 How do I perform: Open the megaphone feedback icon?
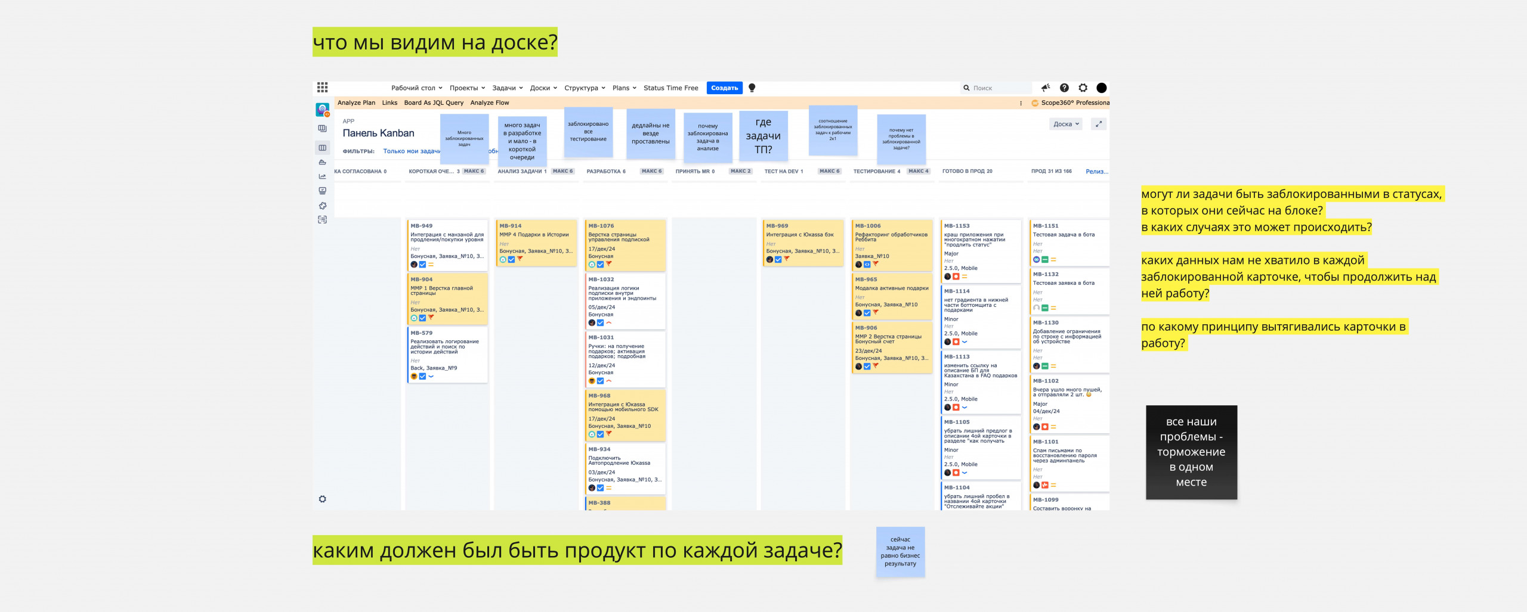coord(1045,88)
